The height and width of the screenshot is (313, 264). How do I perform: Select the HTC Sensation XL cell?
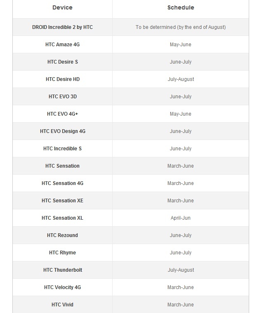pos(62,218)
